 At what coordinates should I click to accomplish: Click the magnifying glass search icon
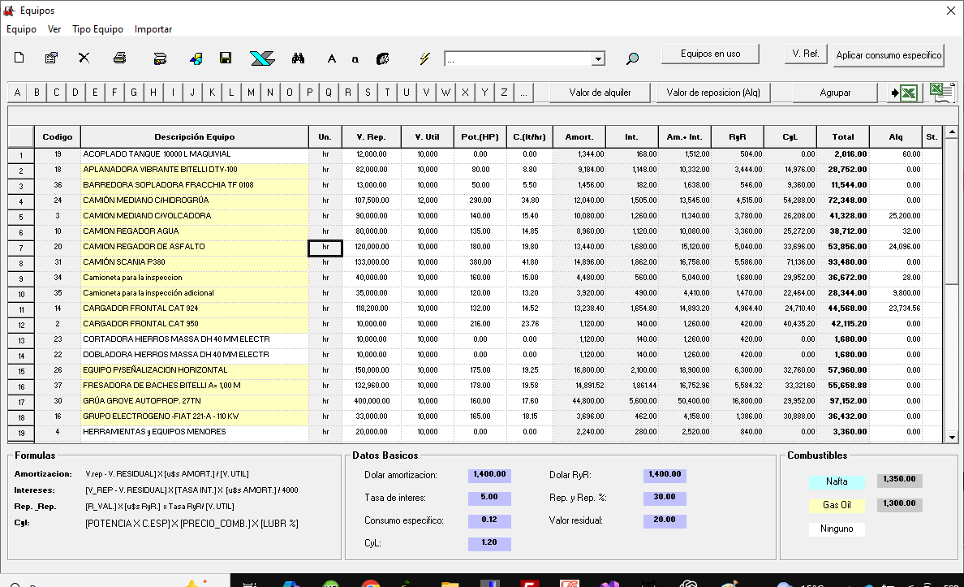tap(632, 58)
